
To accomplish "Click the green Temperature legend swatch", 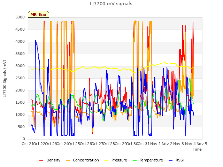I will tap(134, 161).
